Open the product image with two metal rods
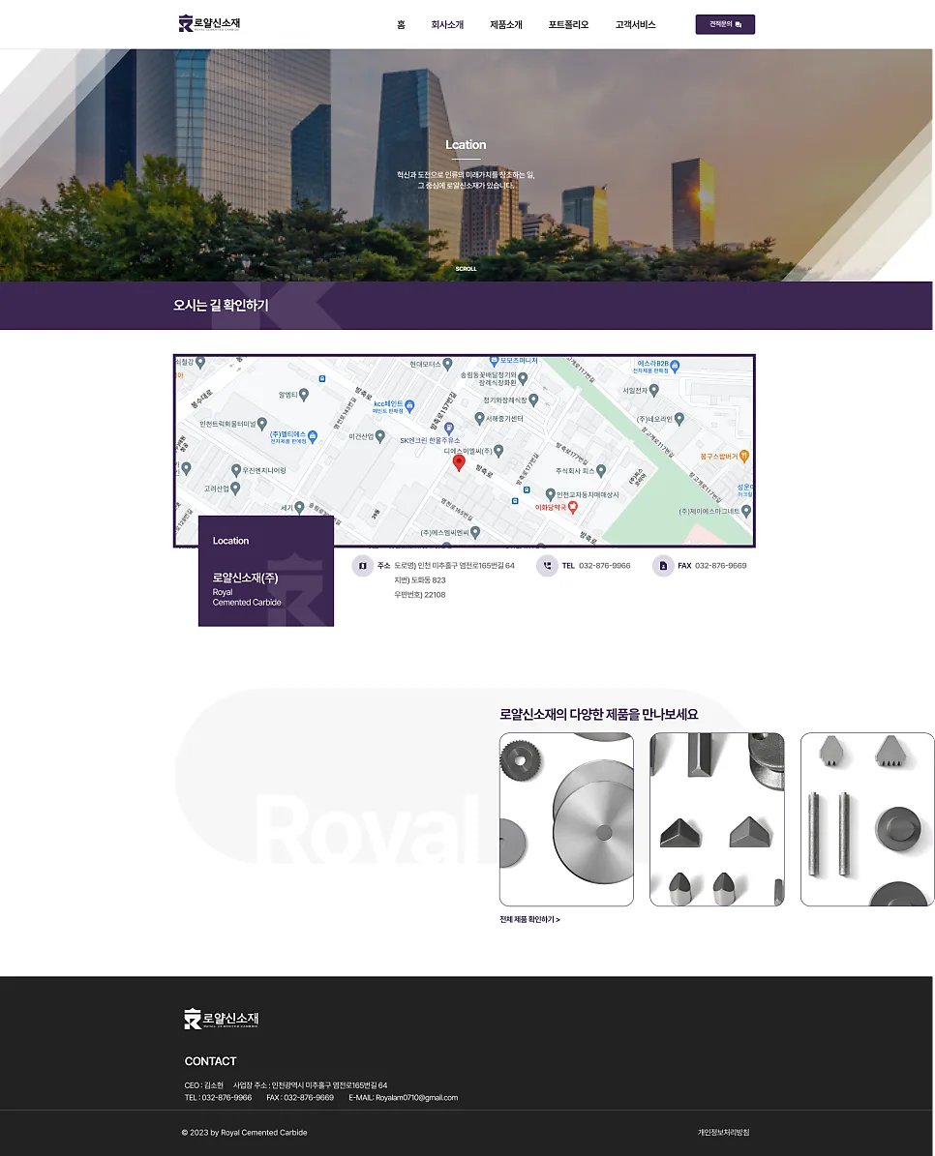 pos(867,819)
